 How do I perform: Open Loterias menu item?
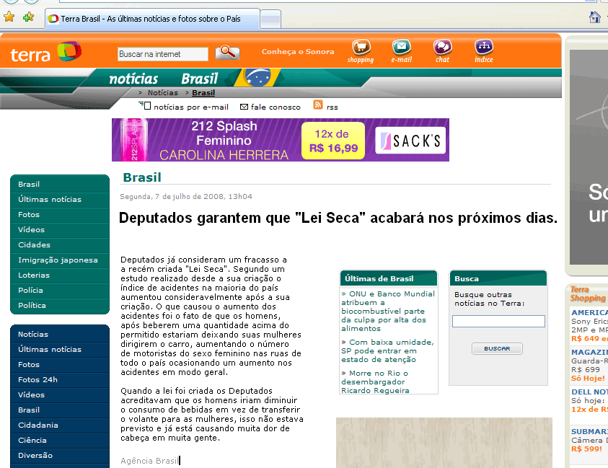coord(60,275)
